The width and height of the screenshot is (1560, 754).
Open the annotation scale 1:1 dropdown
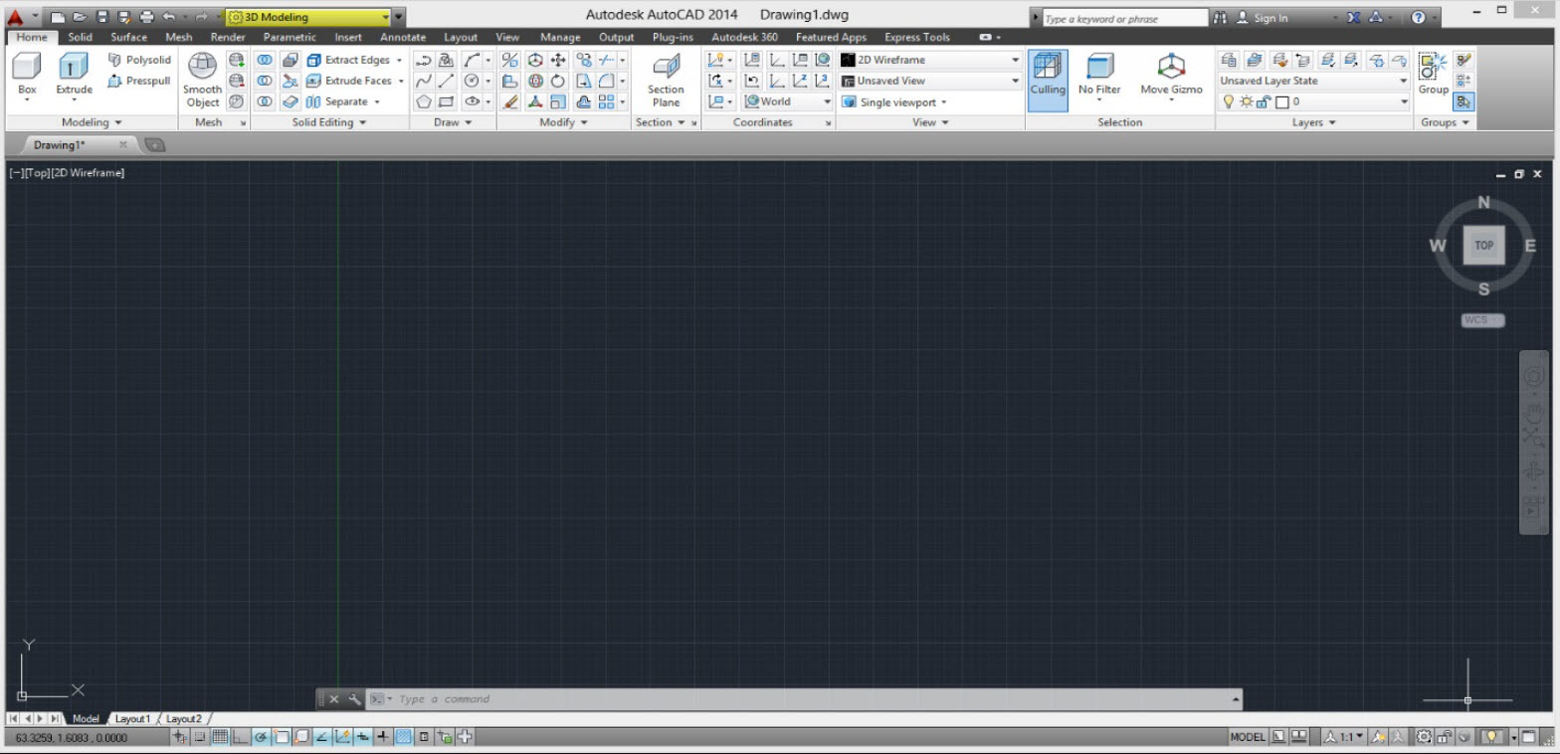(x=1344, y=737)
